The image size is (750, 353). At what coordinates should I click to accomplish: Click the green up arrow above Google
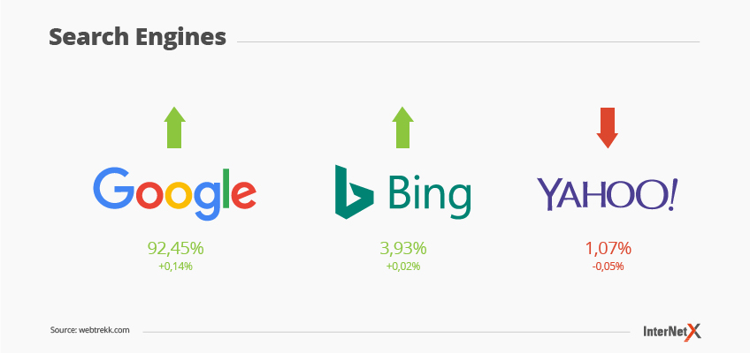pos(174,127)
